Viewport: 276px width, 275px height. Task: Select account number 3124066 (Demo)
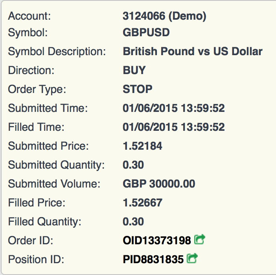(x=164, y=16)
